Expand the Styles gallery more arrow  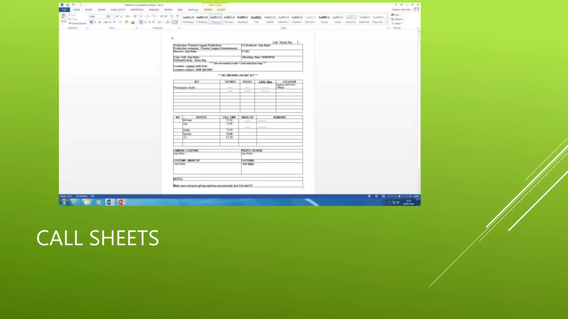pyautogui.click(x=387, y=22)
